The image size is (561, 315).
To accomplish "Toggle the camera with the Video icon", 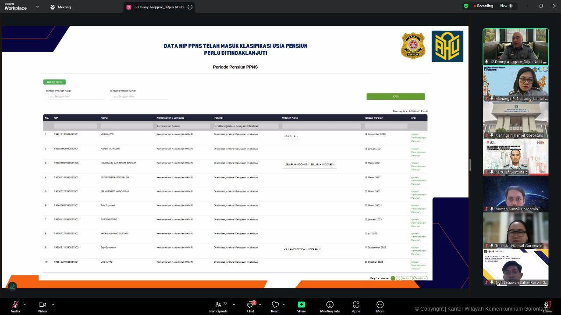I will [42, 305].
